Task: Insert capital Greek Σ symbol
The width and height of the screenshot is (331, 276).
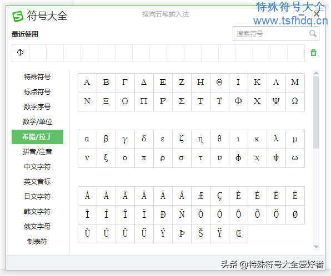Action: [x=182, y=101]
